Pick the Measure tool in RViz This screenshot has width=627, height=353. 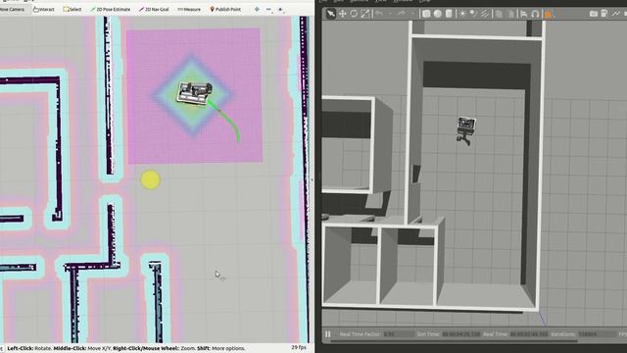(189, 9)
